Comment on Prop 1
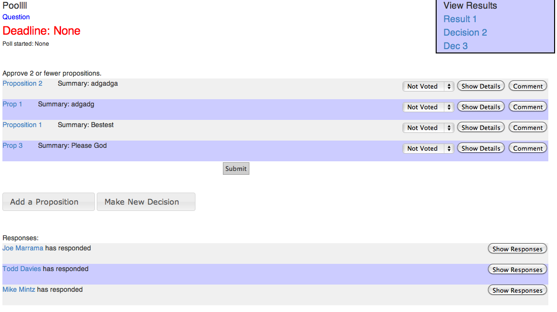 pyautogui.click(x=528, y=107)
